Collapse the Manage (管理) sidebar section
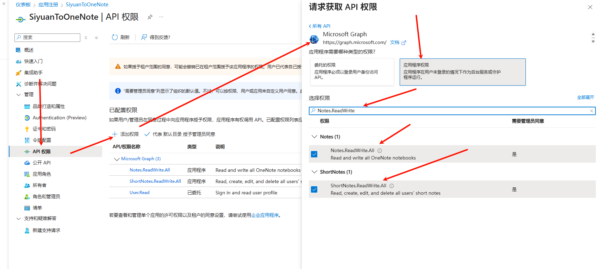This screenshot has height=269, width=599. point(19,95)
